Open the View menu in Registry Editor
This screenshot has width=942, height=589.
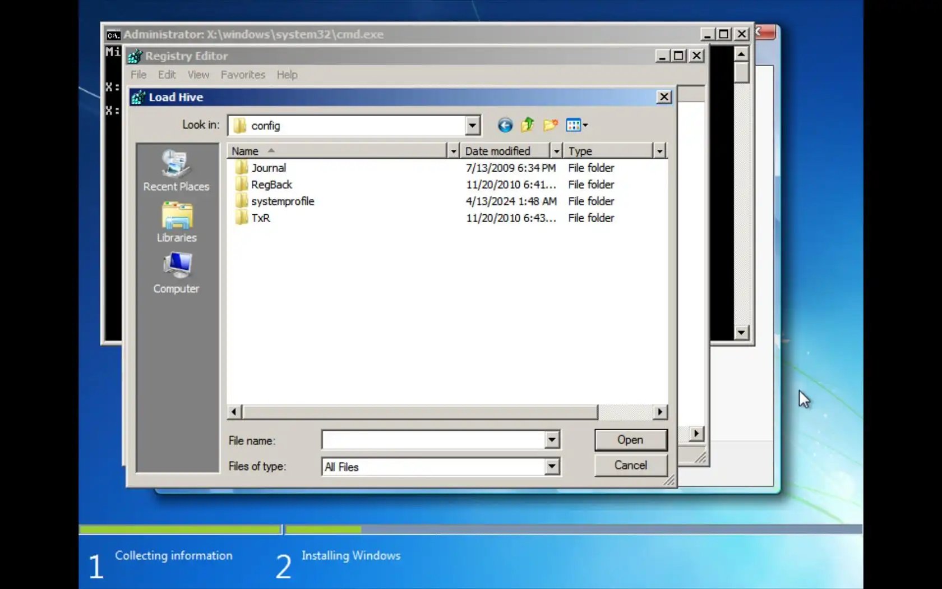198,75
